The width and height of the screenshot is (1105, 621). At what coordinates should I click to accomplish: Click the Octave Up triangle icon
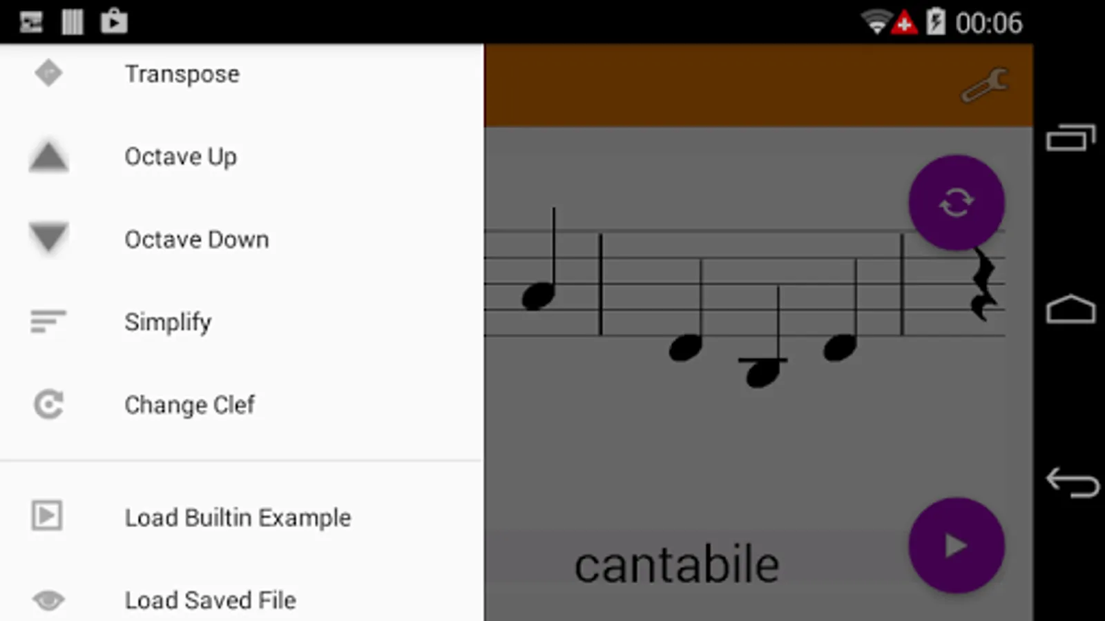tap(48, 157)
